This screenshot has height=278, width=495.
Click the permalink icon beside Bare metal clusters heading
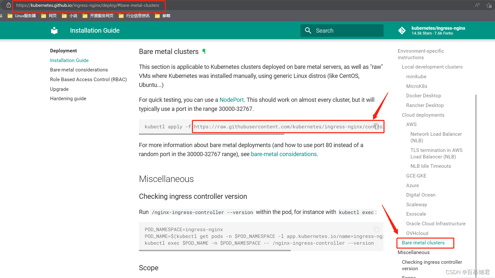(x=204, y=51)
